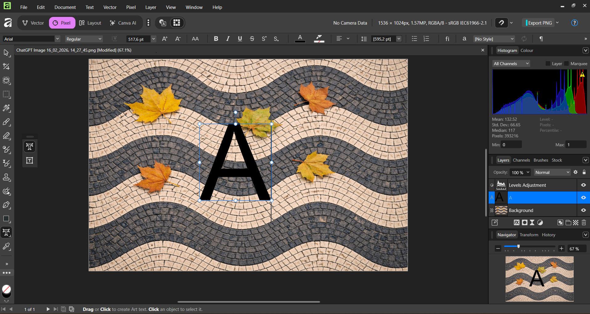Click the Navigator preview thumbnail

point(539,279)
